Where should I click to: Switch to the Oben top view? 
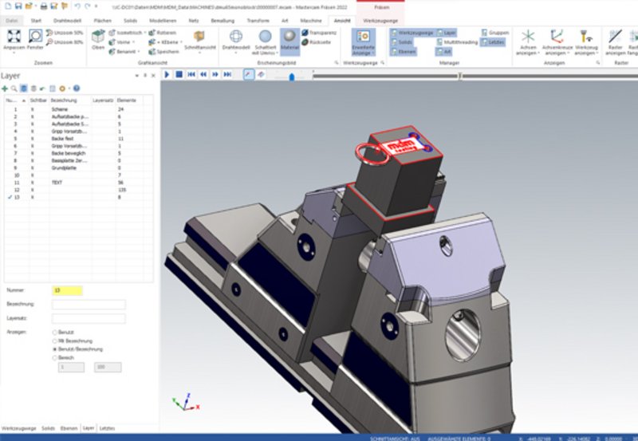coord(98,38)
